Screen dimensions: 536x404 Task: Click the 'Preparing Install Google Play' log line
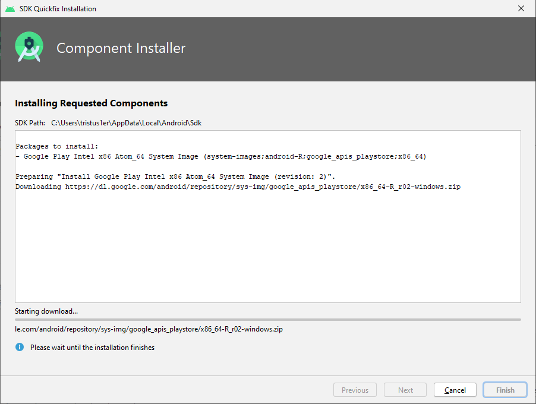point(175,177)
